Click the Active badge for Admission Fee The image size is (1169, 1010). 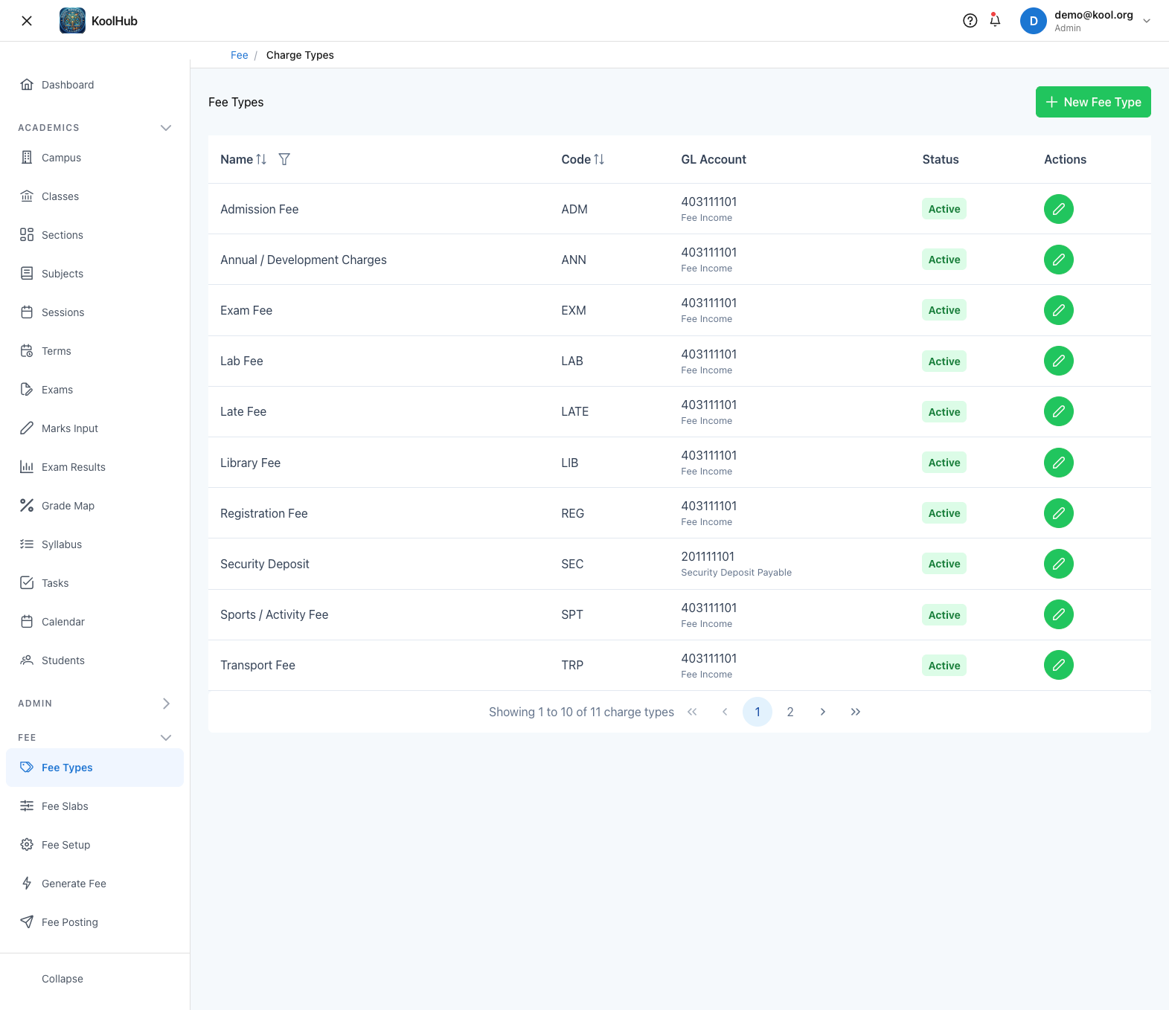944,209
